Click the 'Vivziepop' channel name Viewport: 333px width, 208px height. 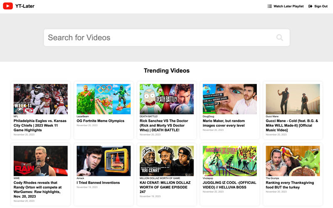pyautogui.click(x=208, y=178)
